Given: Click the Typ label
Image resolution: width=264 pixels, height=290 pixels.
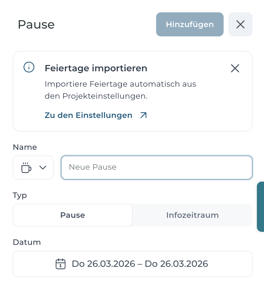Looking at the screenshot, I should coord(20,196).
